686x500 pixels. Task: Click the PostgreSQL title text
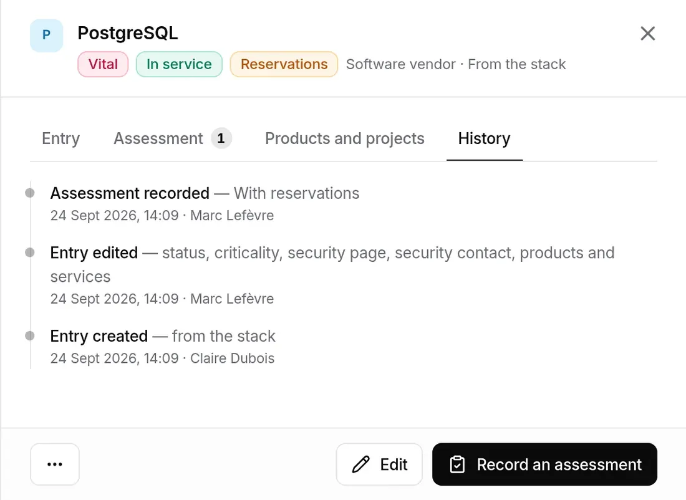[x=128, y=33]
